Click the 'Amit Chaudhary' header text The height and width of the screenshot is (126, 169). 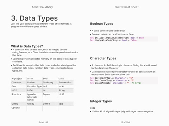[42, 7]
